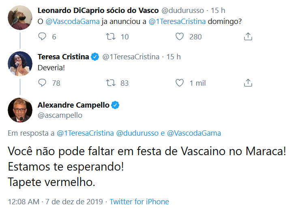Screen dimensions: 289x212
Task: View Leonardo DiCaprio sócio do Vasco's avatar
Action: 20,17
